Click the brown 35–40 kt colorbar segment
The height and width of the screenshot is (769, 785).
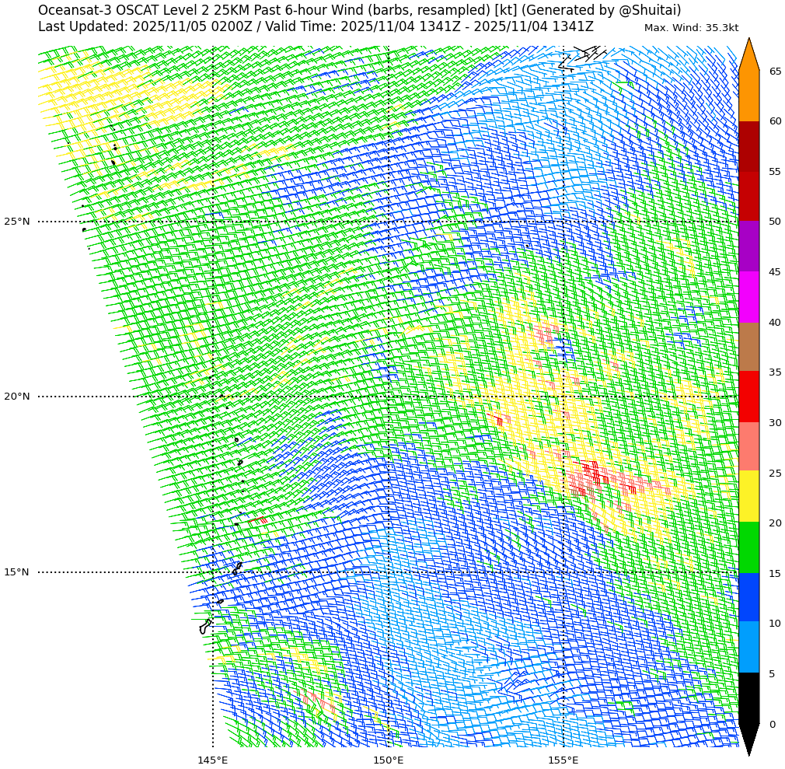coord(748,347)
